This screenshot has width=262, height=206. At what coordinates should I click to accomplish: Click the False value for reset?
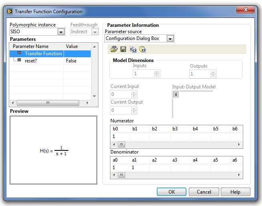click(x=71, y=61)
